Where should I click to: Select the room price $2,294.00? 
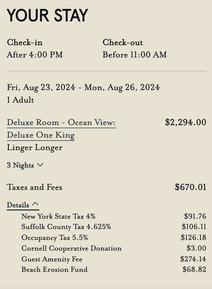point(185,122)
